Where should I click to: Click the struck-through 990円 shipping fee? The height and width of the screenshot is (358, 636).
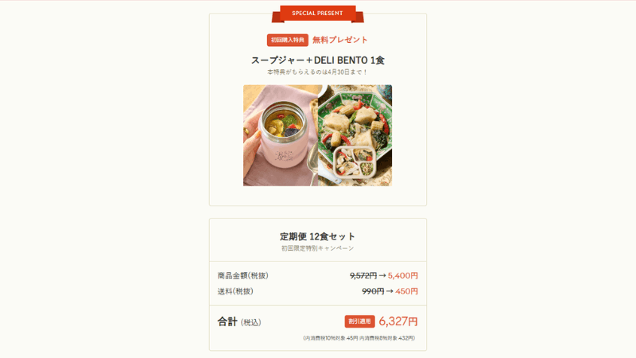(x=373, y=291)
